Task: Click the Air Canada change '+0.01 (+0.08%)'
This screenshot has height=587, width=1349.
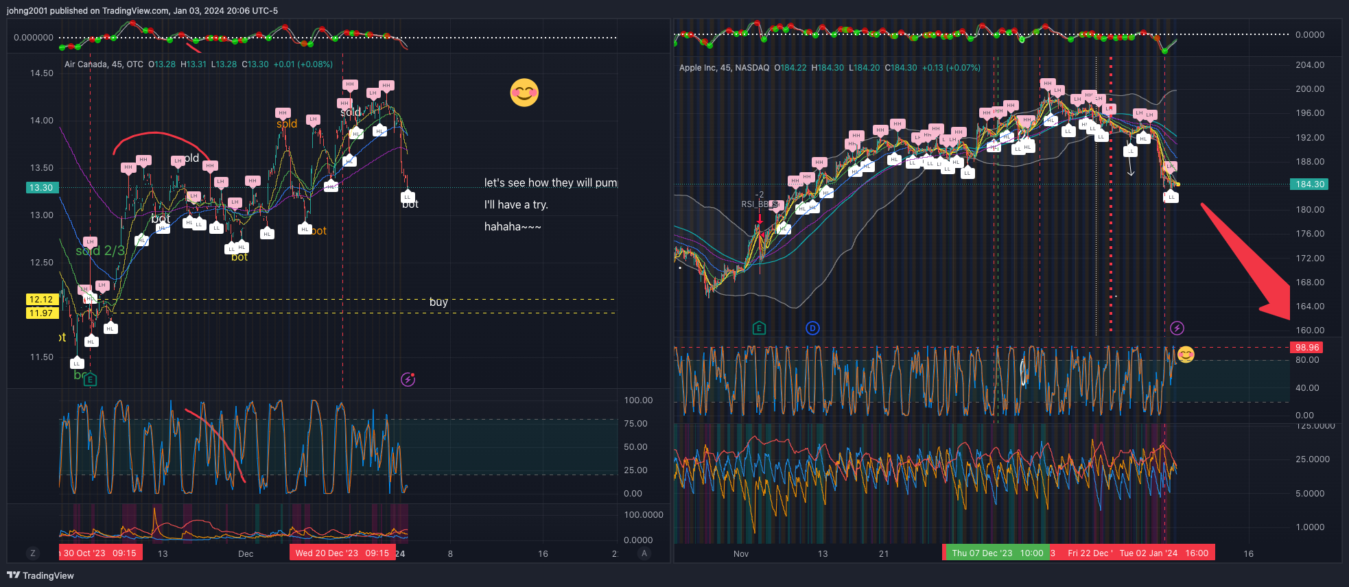Action: (x=303, y=64)
